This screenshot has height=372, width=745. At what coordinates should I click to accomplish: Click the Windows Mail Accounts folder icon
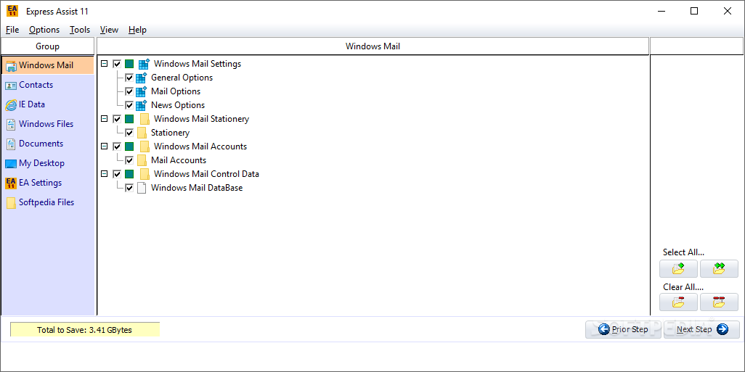click(144, 146)
